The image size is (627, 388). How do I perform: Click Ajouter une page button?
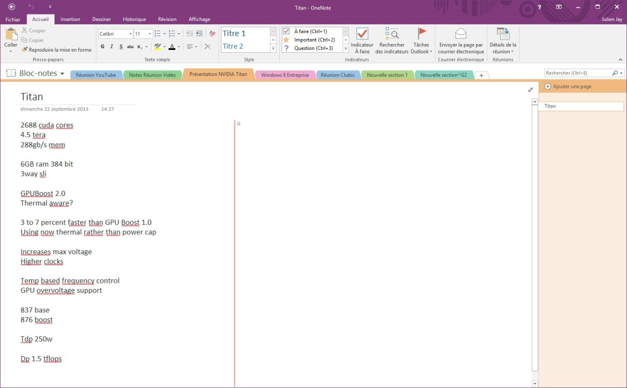571,86
